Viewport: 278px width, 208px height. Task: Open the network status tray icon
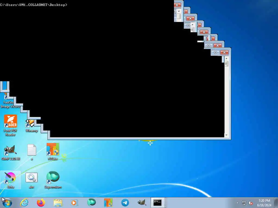[244, 203]
